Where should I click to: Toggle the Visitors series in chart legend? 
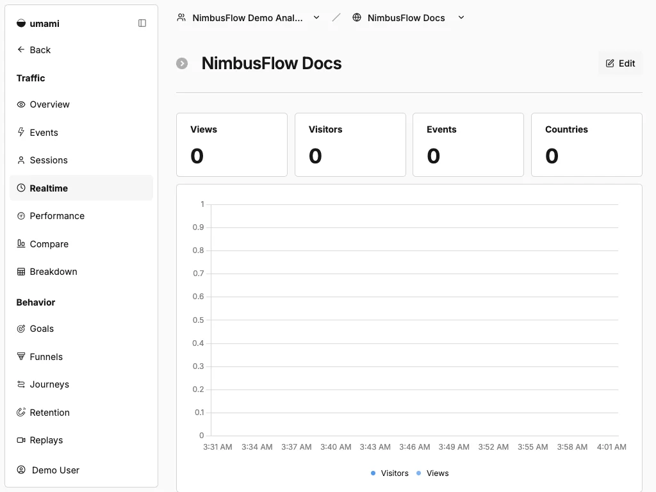[390, 473]
